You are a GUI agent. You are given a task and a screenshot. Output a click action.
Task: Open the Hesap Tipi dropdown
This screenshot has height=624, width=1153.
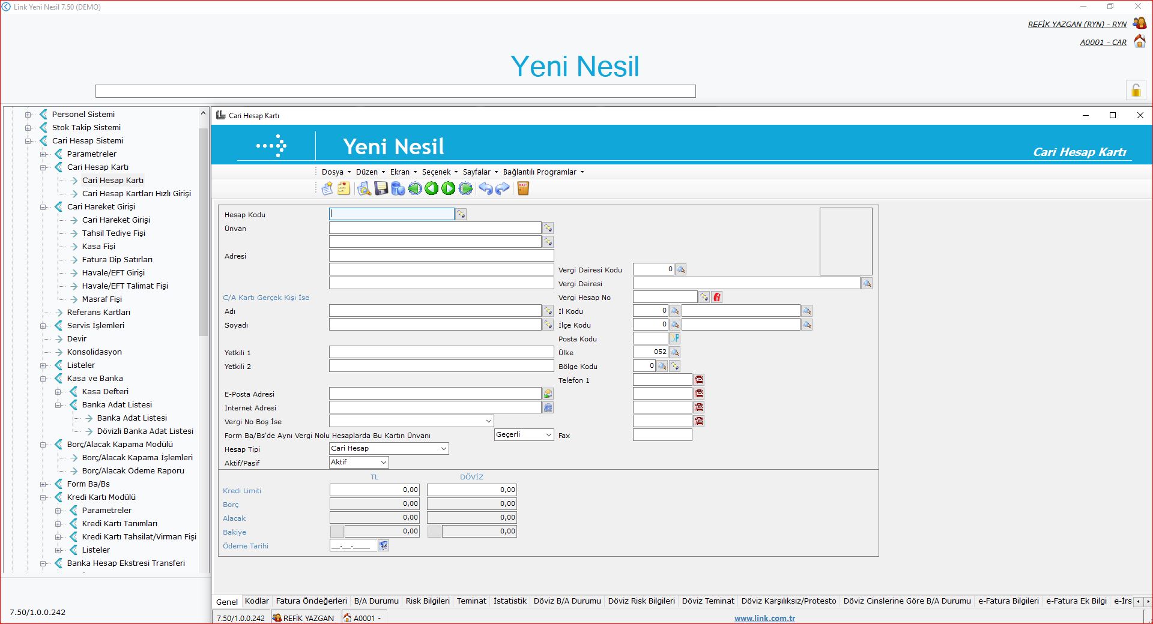(443, 449)
